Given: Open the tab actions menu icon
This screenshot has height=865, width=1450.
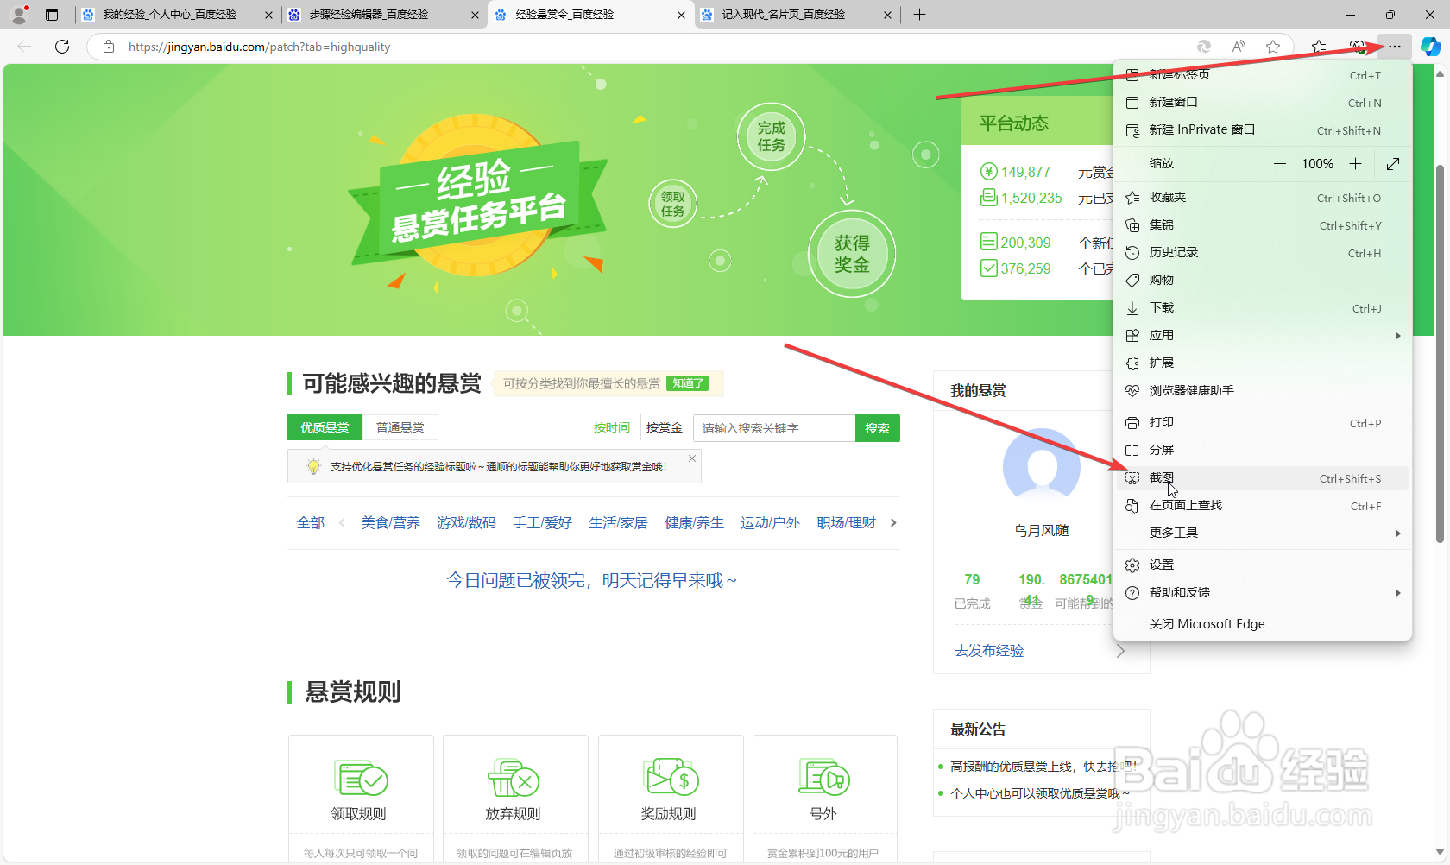Looking at the screenshot, I should 52,15.
